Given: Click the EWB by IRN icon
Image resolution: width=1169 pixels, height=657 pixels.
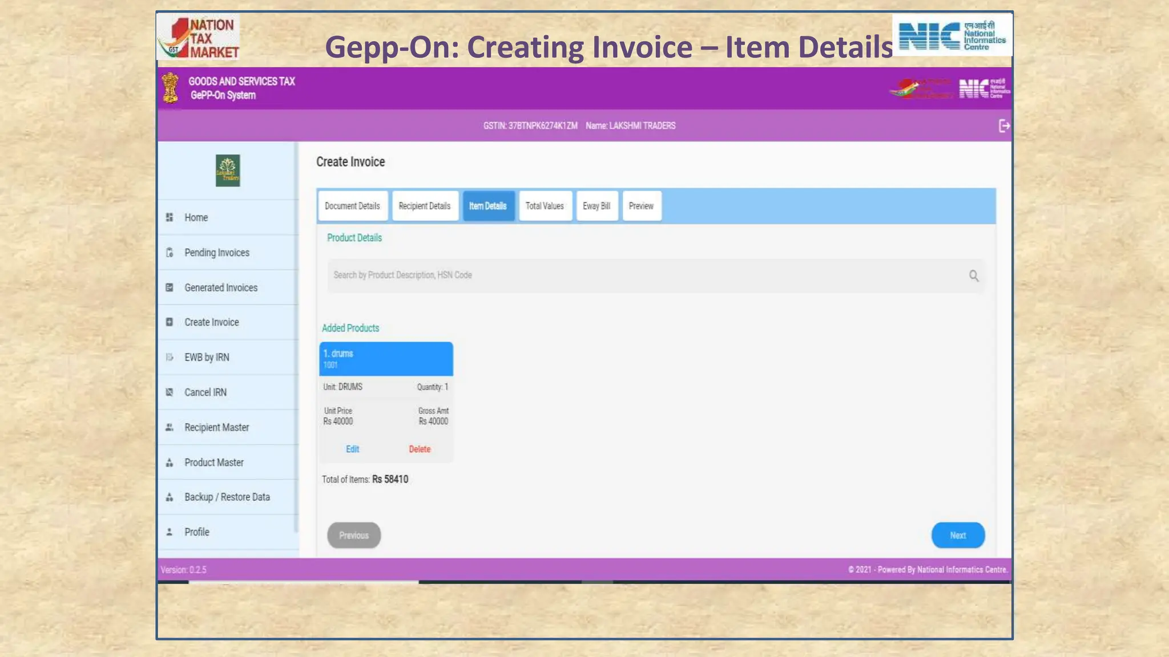Looking at the screenshot, I should tap(170, 358).
